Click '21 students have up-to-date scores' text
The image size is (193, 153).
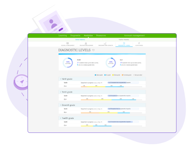coord(88,63)
